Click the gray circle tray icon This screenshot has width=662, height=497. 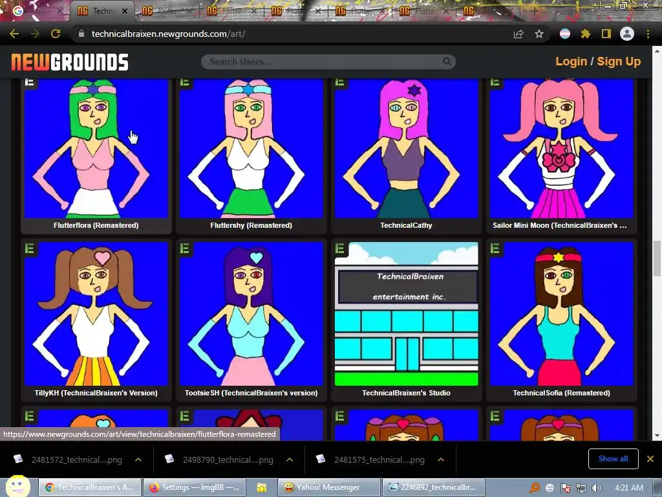[x=550, y=488]
